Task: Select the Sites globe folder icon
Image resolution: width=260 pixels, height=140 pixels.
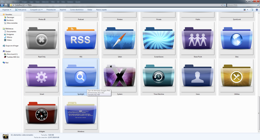Action: (x=237, y=38)
